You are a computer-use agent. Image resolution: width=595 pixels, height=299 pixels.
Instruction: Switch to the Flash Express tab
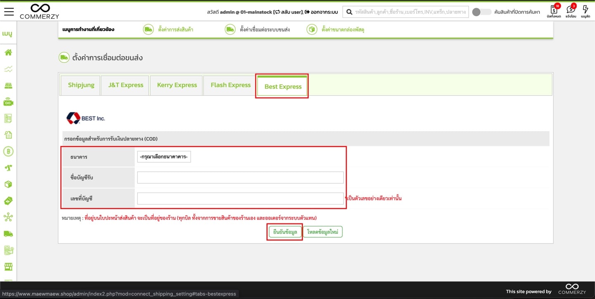(x=231, y=85)
